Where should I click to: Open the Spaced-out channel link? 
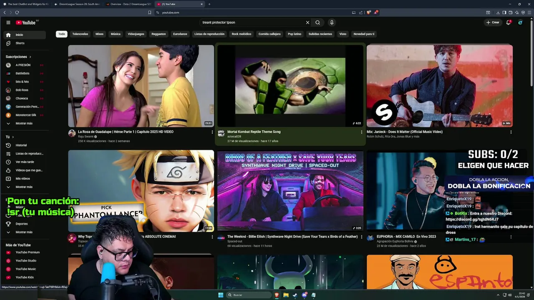[x=234, y=241]
